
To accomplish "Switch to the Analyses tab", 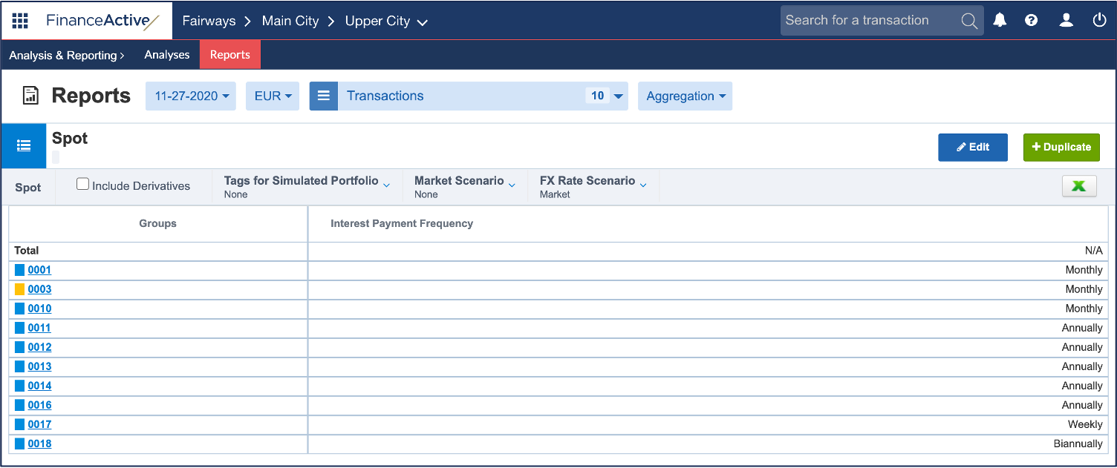I will click(x=167, y=55).
